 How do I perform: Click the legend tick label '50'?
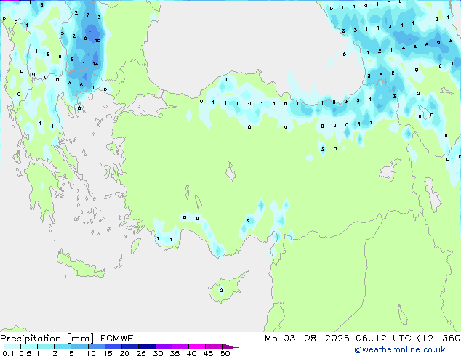(225, 353)
